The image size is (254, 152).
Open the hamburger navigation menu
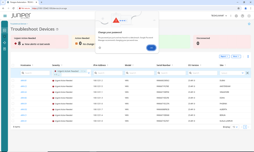tap(5, 16)
